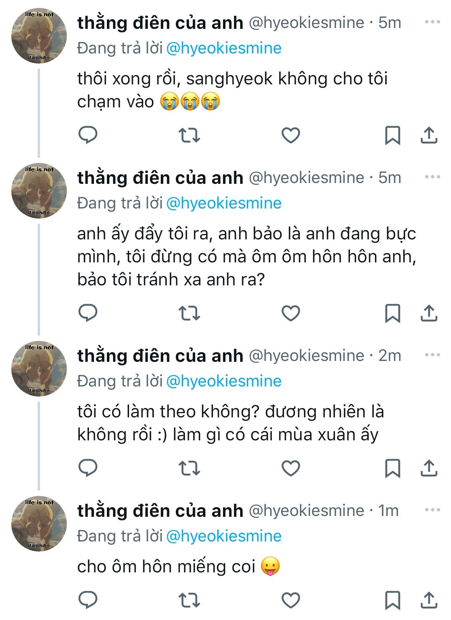Open more options on the 2m-old tweet

[432, 355]
